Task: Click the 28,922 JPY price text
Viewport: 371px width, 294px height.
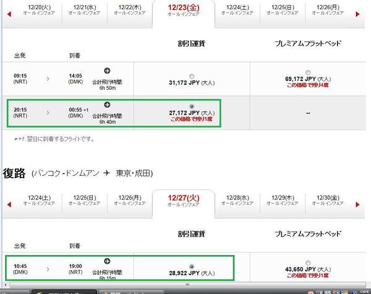Action: click(x=192, y=273)
